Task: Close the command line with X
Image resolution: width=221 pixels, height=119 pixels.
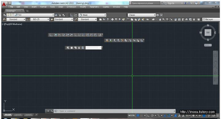Action: (48, 111)
